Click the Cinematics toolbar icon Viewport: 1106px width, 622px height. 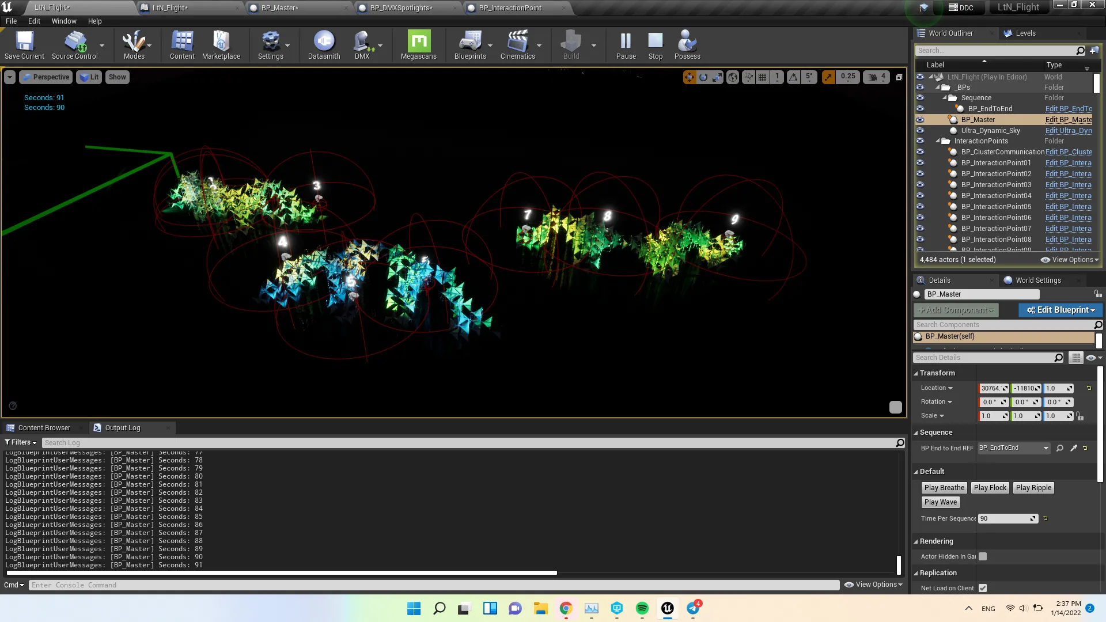tap(517, 45)
